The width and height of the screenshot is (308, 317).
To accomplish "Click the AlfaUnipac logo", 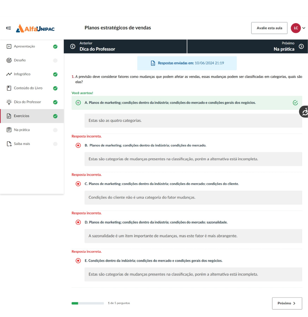I will coord(35,28).
